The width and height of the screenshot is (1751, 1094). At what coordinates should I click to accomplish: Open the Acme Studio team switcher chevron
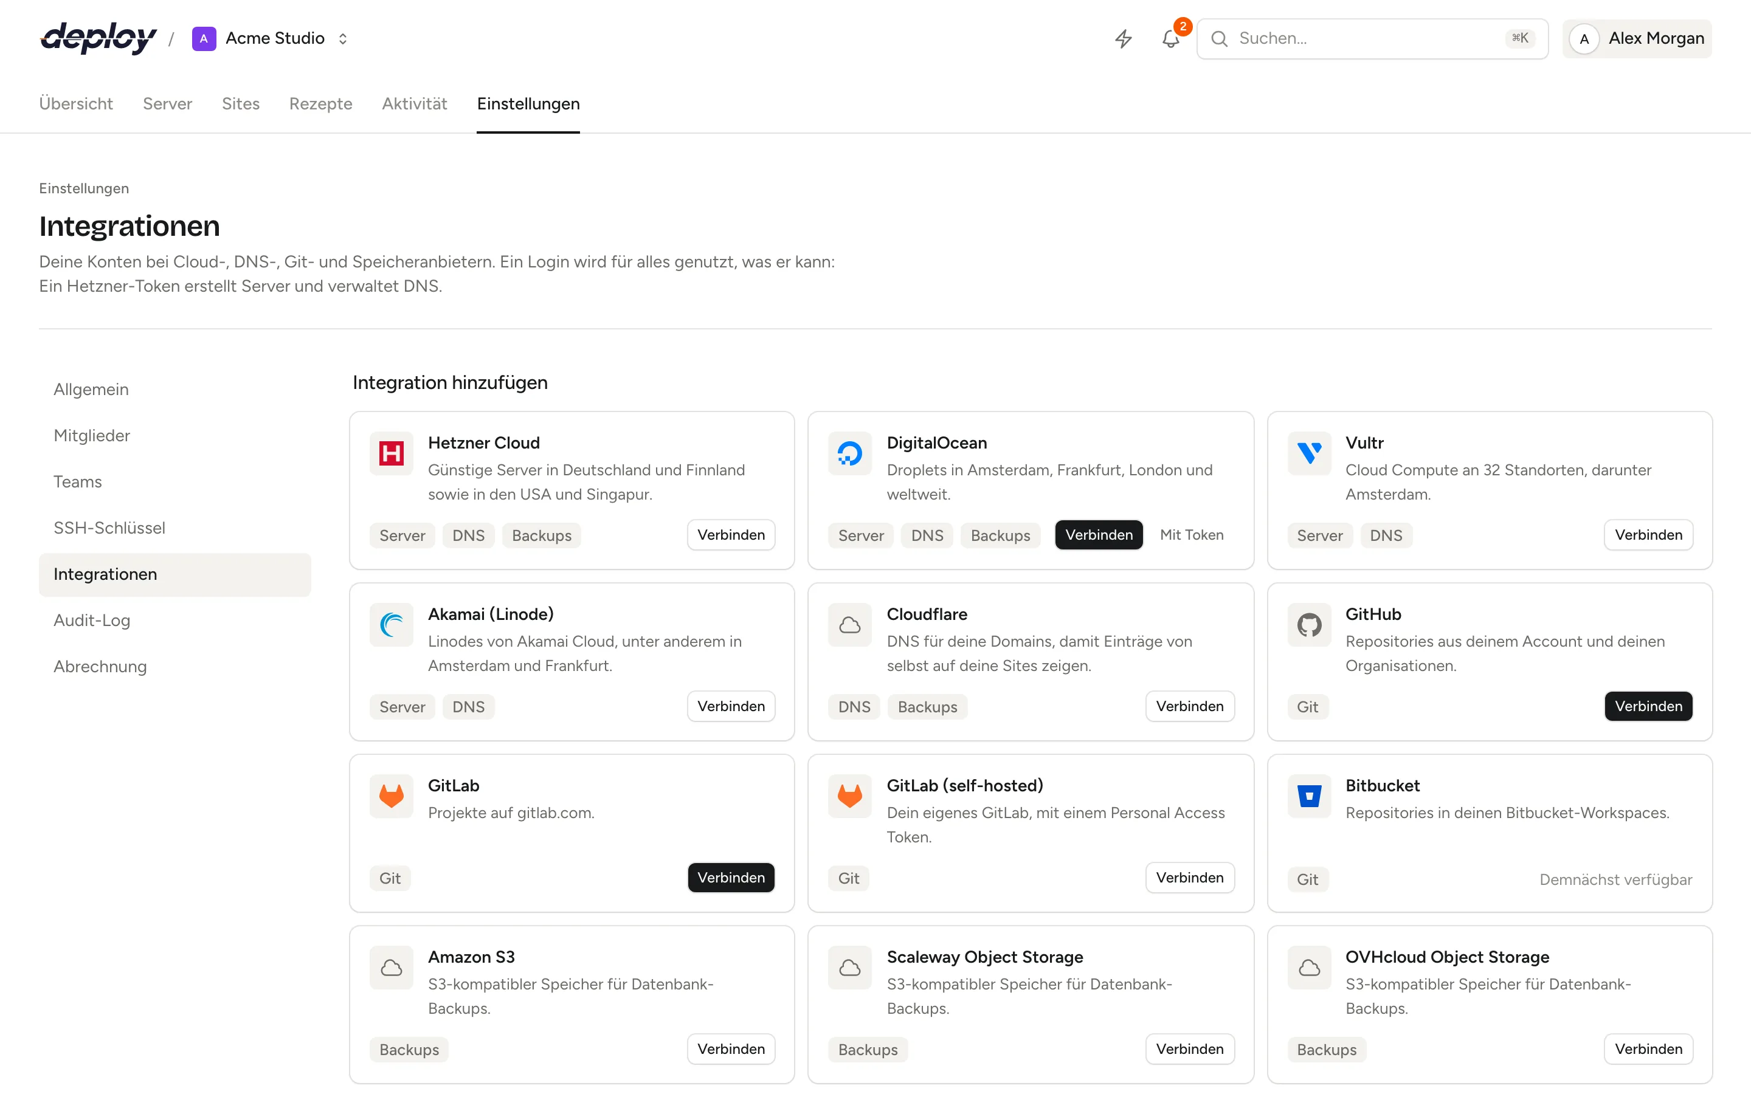(343, 38)
